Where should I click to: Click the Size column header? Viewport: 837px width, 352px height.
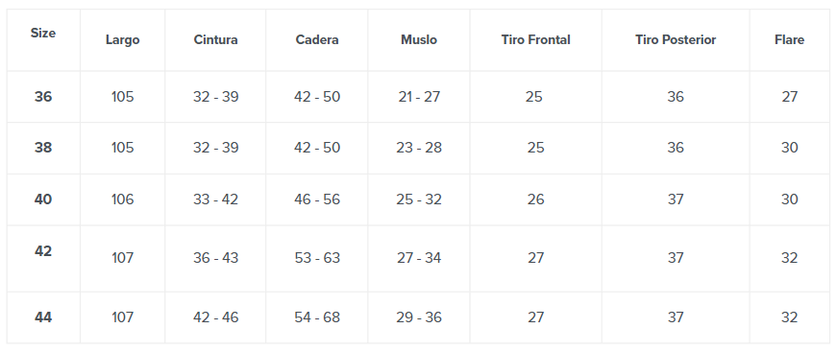42,33
